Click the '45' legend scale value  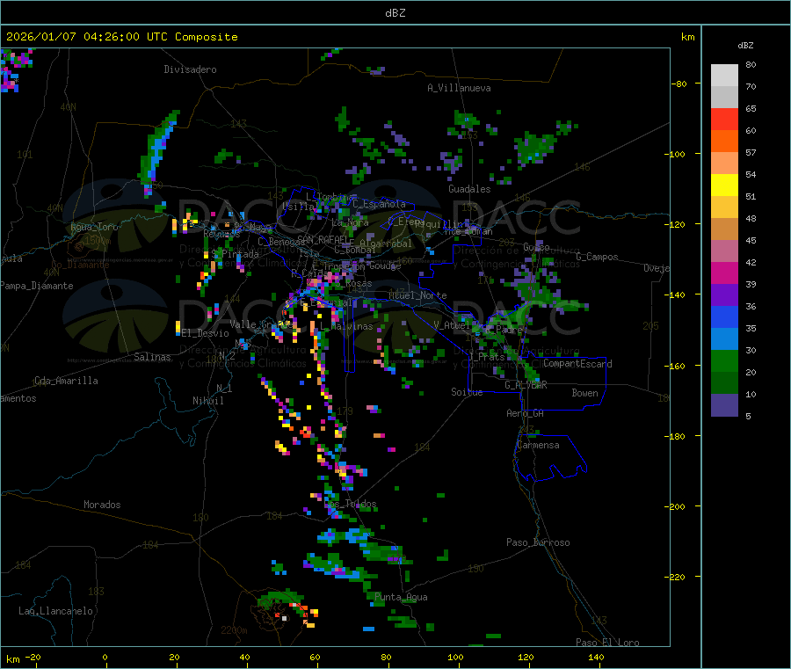pyautogui.click(x=751, y=241)
